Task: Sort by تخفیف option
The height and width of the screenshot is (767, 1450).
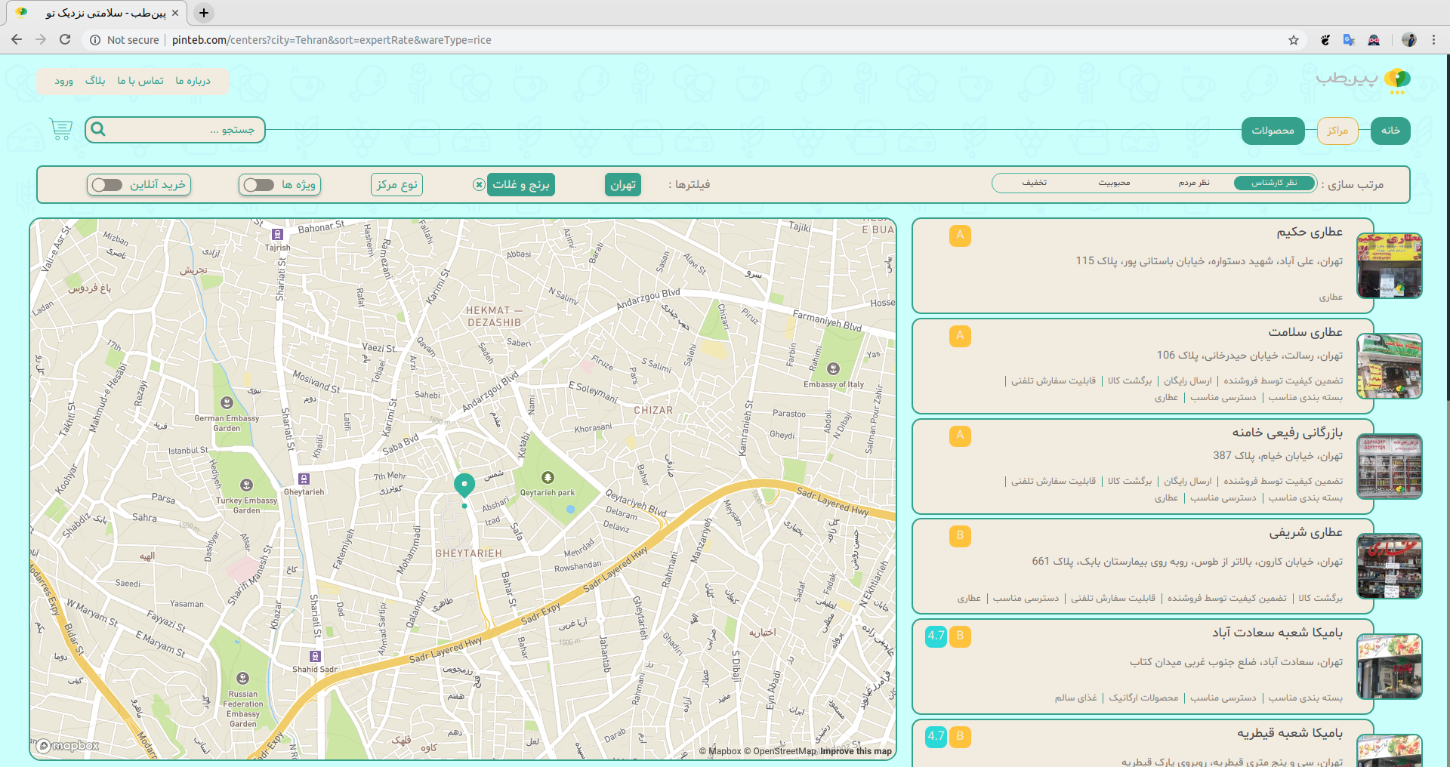Action: pos(1034,183)
